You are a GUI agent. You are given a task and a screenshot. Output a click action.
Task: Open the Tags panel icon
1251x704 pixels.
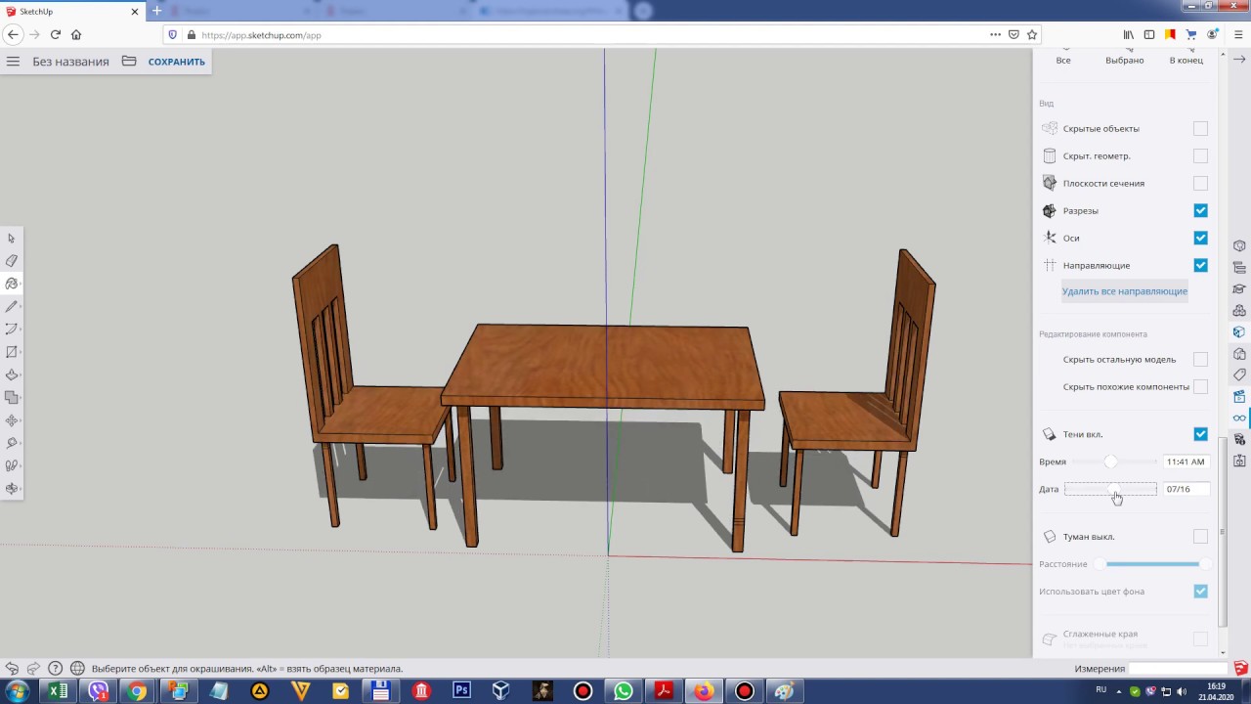click(x=1239, y=374)
